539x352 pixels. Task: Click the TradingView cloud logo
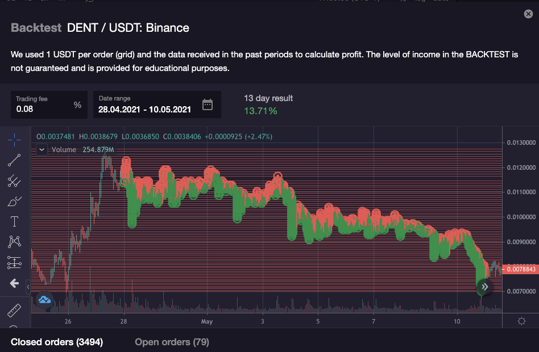44,299
